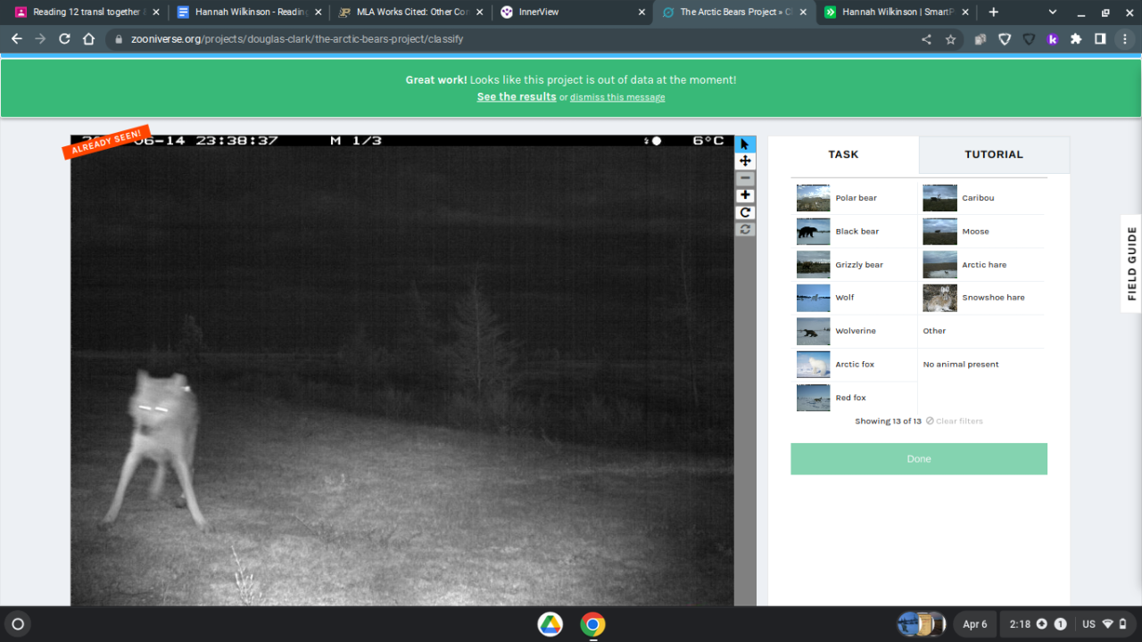Choose Grizzly bear species

(x=854, y=265)
